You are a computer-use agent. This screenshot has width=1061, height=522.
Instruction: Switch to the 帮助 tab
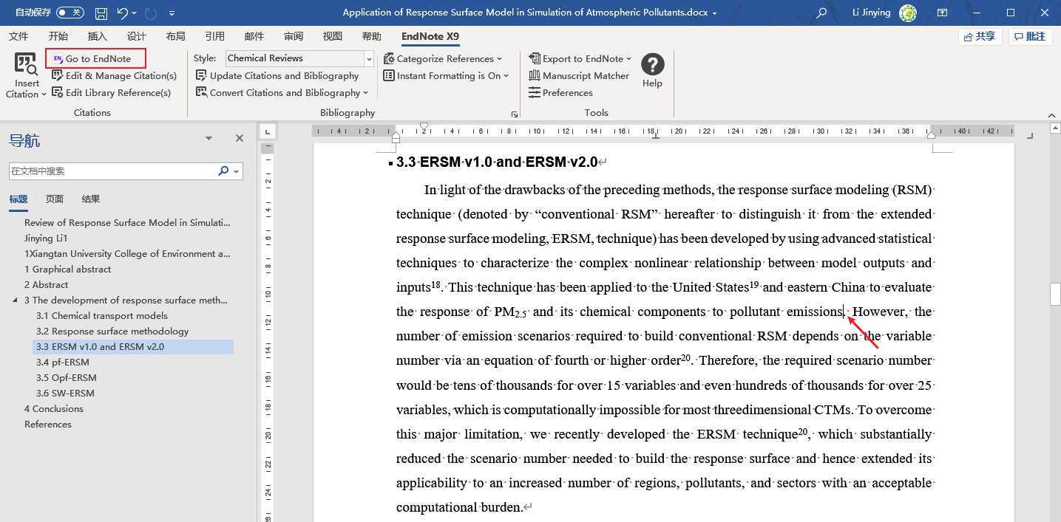pos(371,36)
